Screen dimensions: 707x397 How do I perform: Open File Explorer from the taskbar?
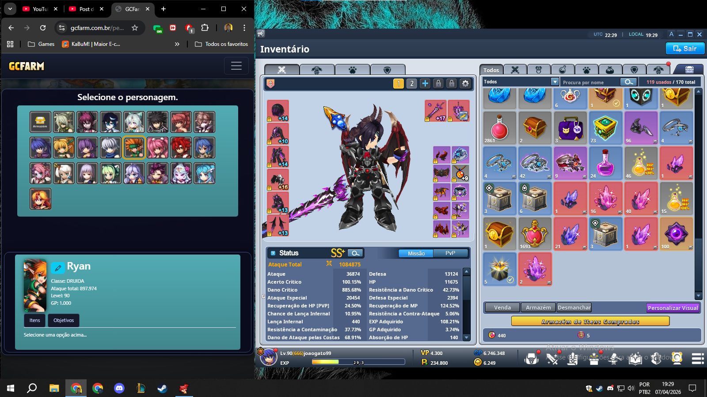click(x=54, y=388)
